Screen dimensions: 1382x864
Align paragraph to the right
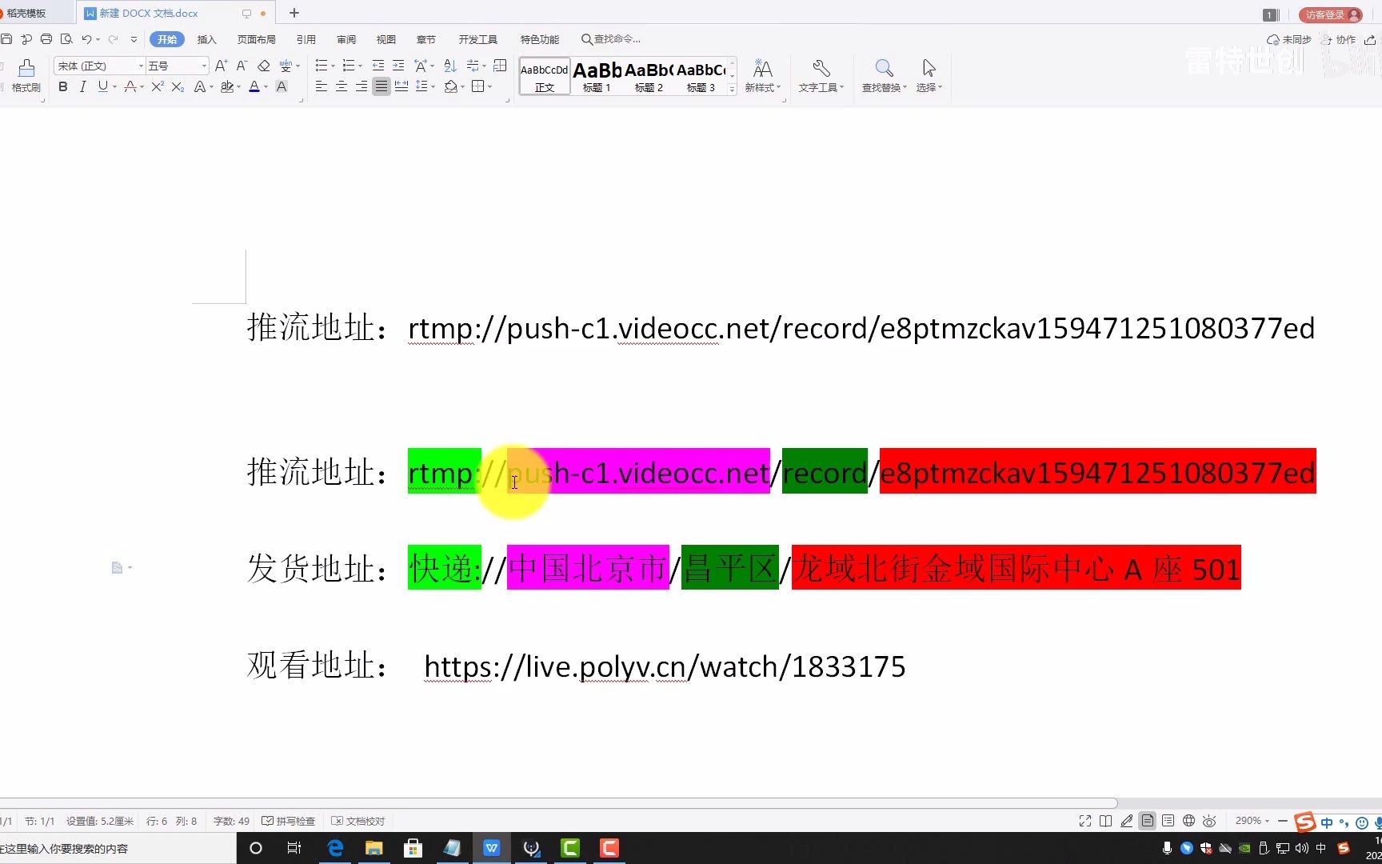[361, 86]
